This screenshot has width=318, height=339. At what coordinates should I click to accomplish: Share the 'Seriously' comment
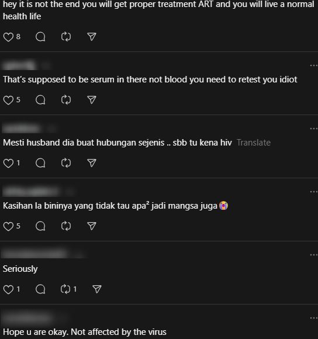(96, 289)
